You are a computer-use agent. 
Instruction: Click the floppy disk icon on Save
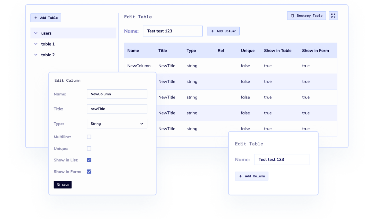58,185
